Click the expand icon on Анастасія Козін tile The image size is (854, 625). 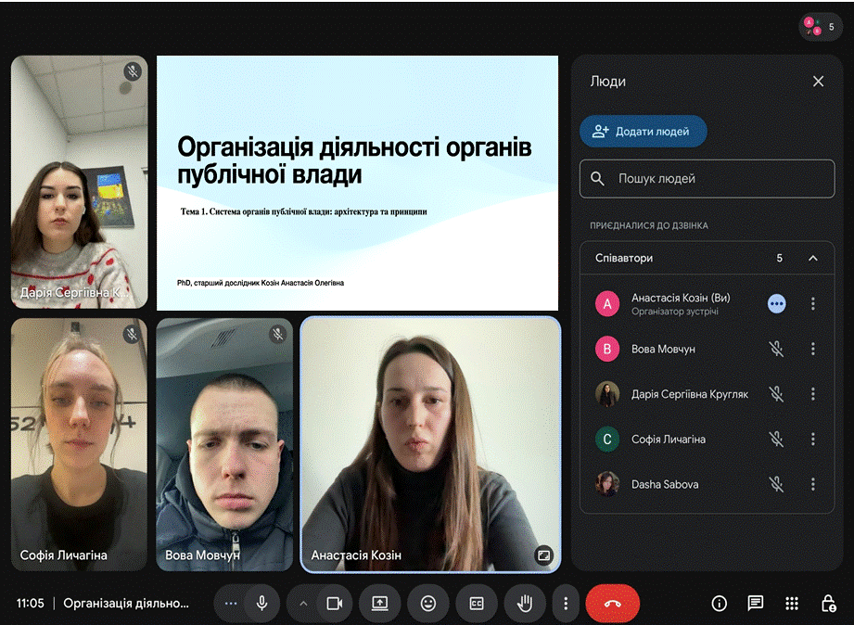(543, 555)
